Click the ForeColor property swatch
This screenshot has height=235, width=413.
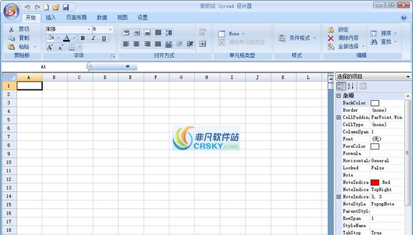tap(374, 146)
